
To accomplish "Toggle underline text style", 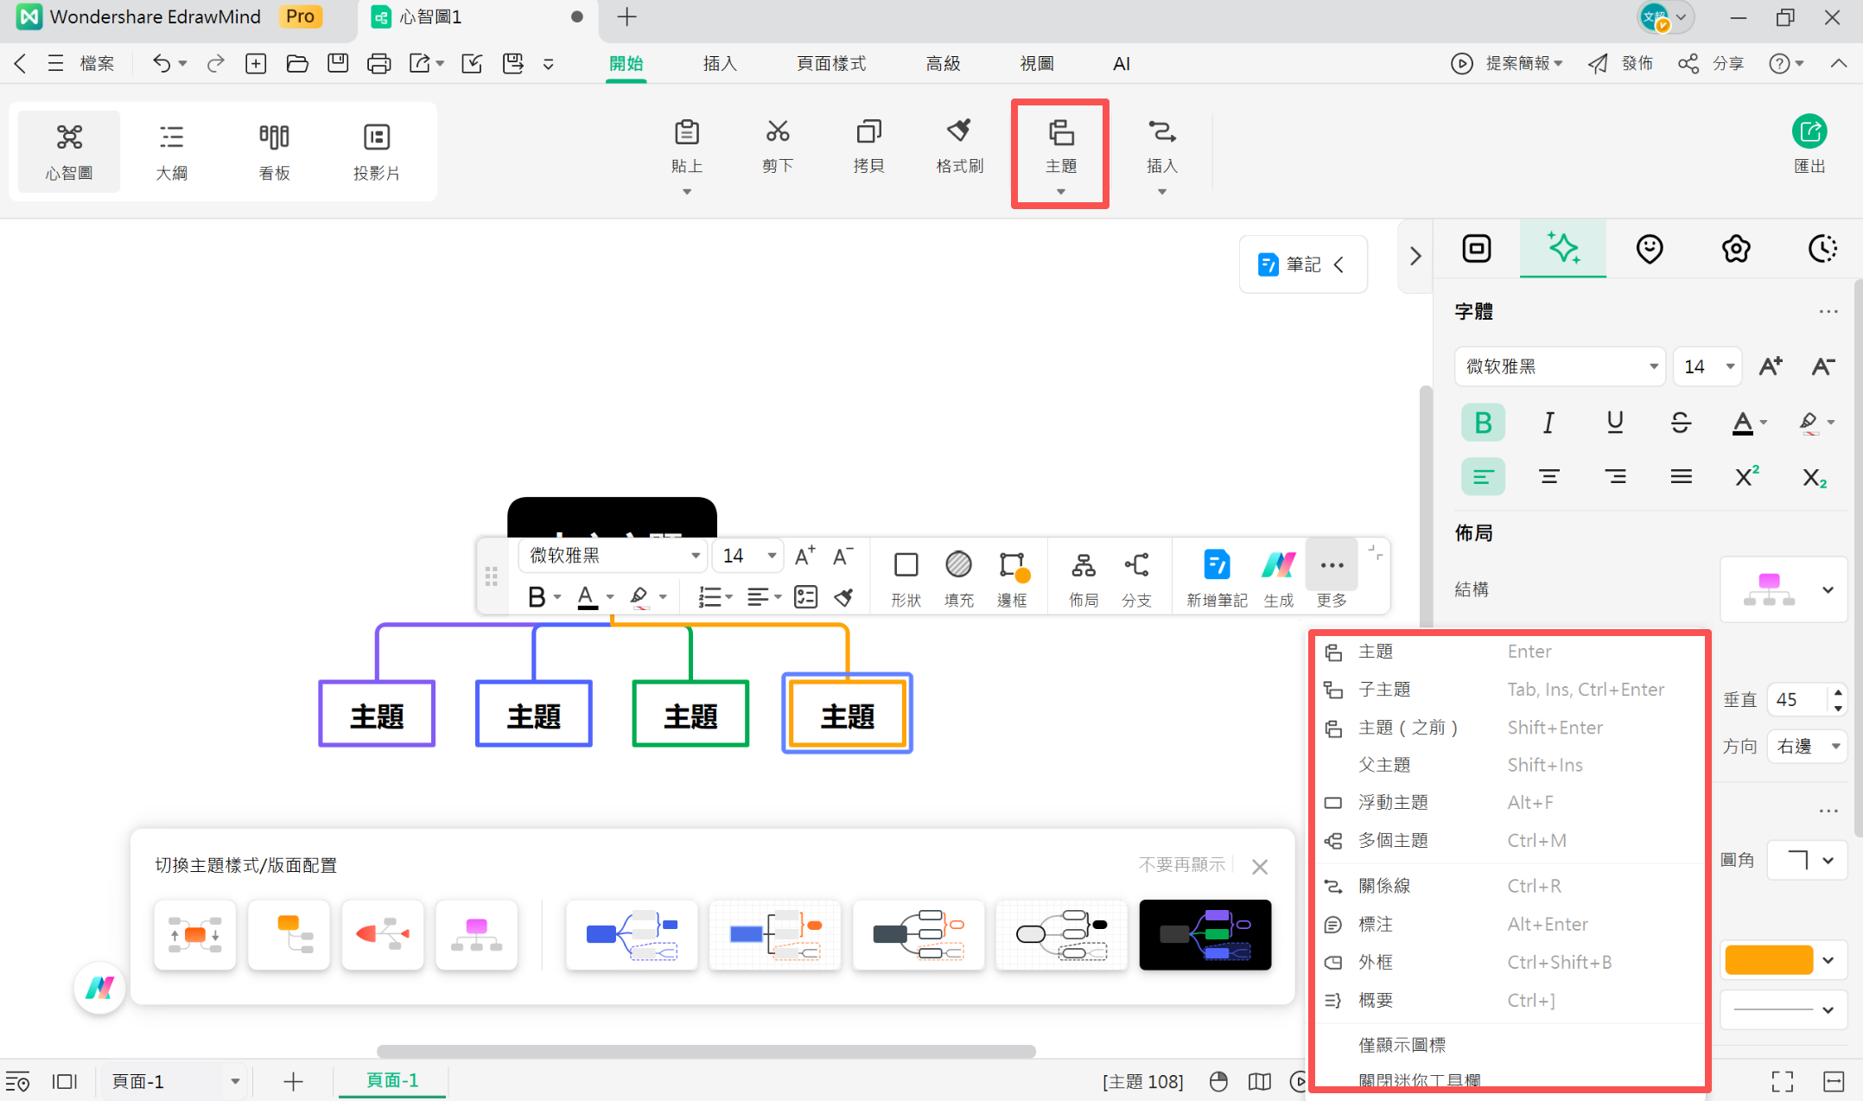I will tap(1615, 423).
